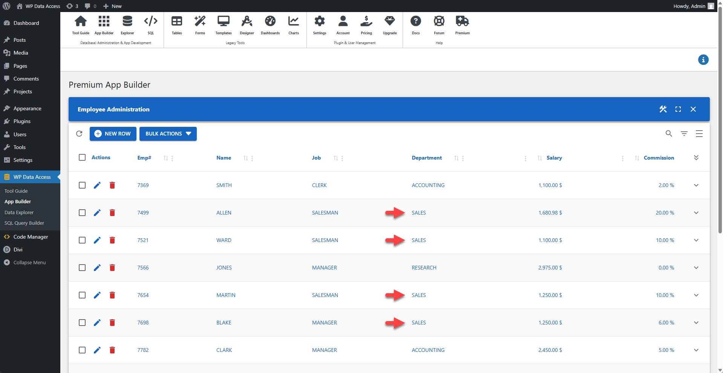723x373 pixels.
Task: Open employee 7369 via its Emp# link
Action: tap(143, 185)
